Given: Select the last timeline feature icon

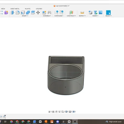Looking at the screenshot, I should coord(3,117).
